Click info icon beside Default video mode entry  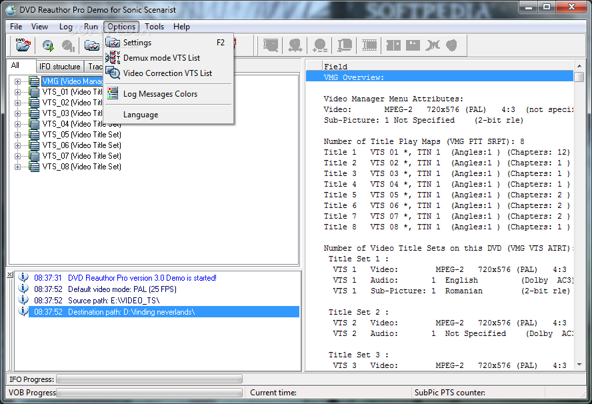(x=23, y=289)
